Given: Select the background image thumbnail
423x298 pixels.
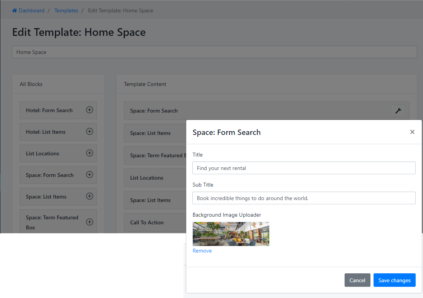Looking at the screenshot, I should click(x=231, y=234).
